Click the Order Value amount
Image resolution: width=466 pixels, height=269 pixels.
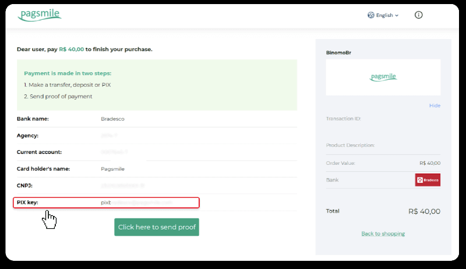430,163
